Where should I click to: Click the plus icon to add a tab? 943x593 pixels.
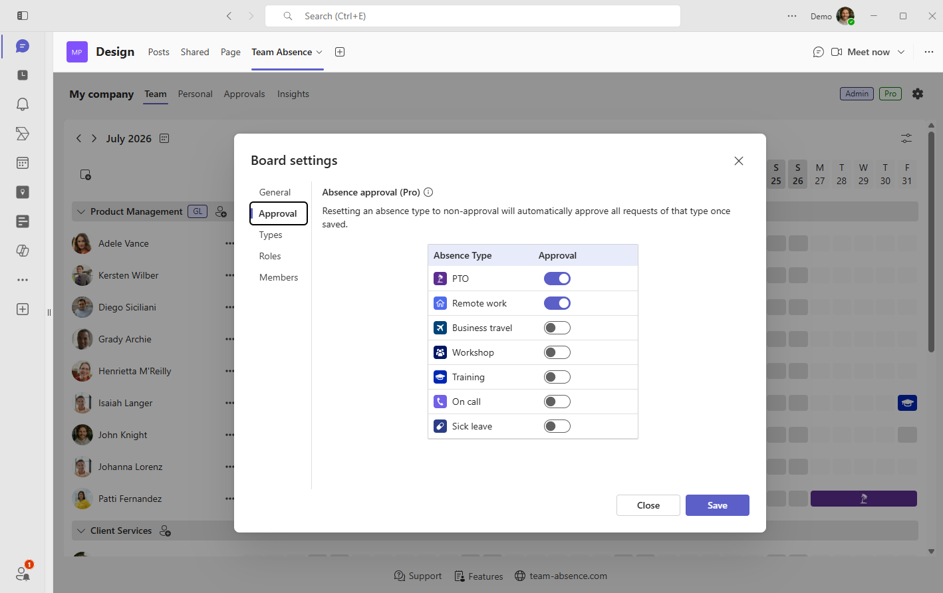(340, 52)
